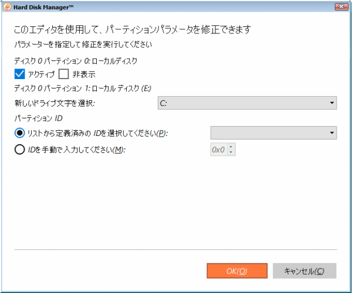The height and width of the screenshot is (293, 352).
Task: Select the リストから定義済みの ID radio button
Action: click(20, 133)
